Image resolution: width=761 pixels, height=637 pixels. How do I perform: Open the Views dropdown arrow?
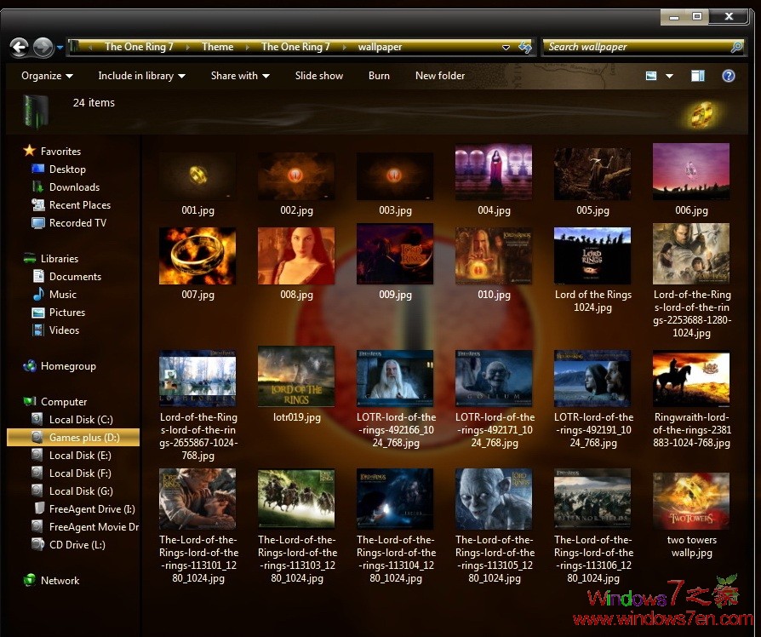669,76
